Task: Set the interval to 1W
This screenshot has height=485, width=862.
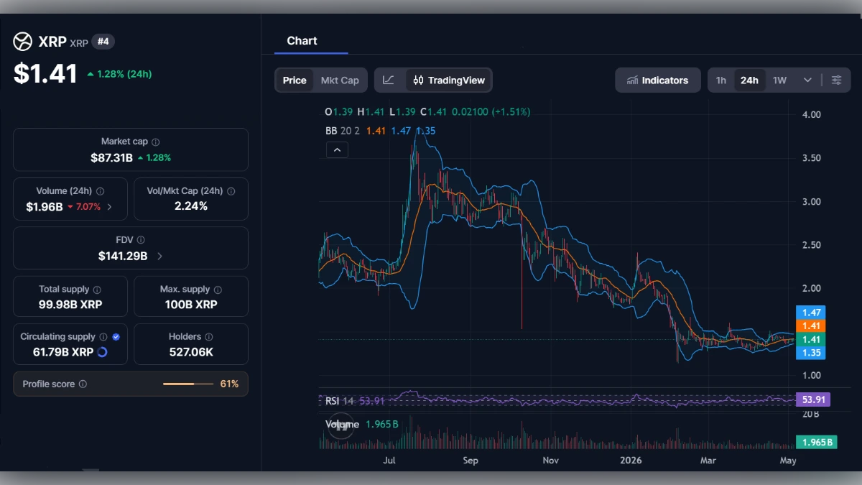Action: (x=780, y=80)
